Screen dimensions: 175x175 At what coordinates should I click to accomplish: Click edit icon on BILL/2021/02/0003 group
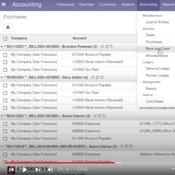coord(102,46)
